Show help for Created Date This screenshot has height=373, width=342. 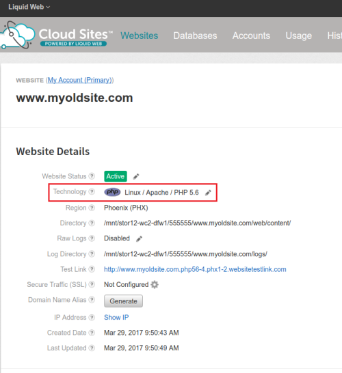click(x=92, y=333)
